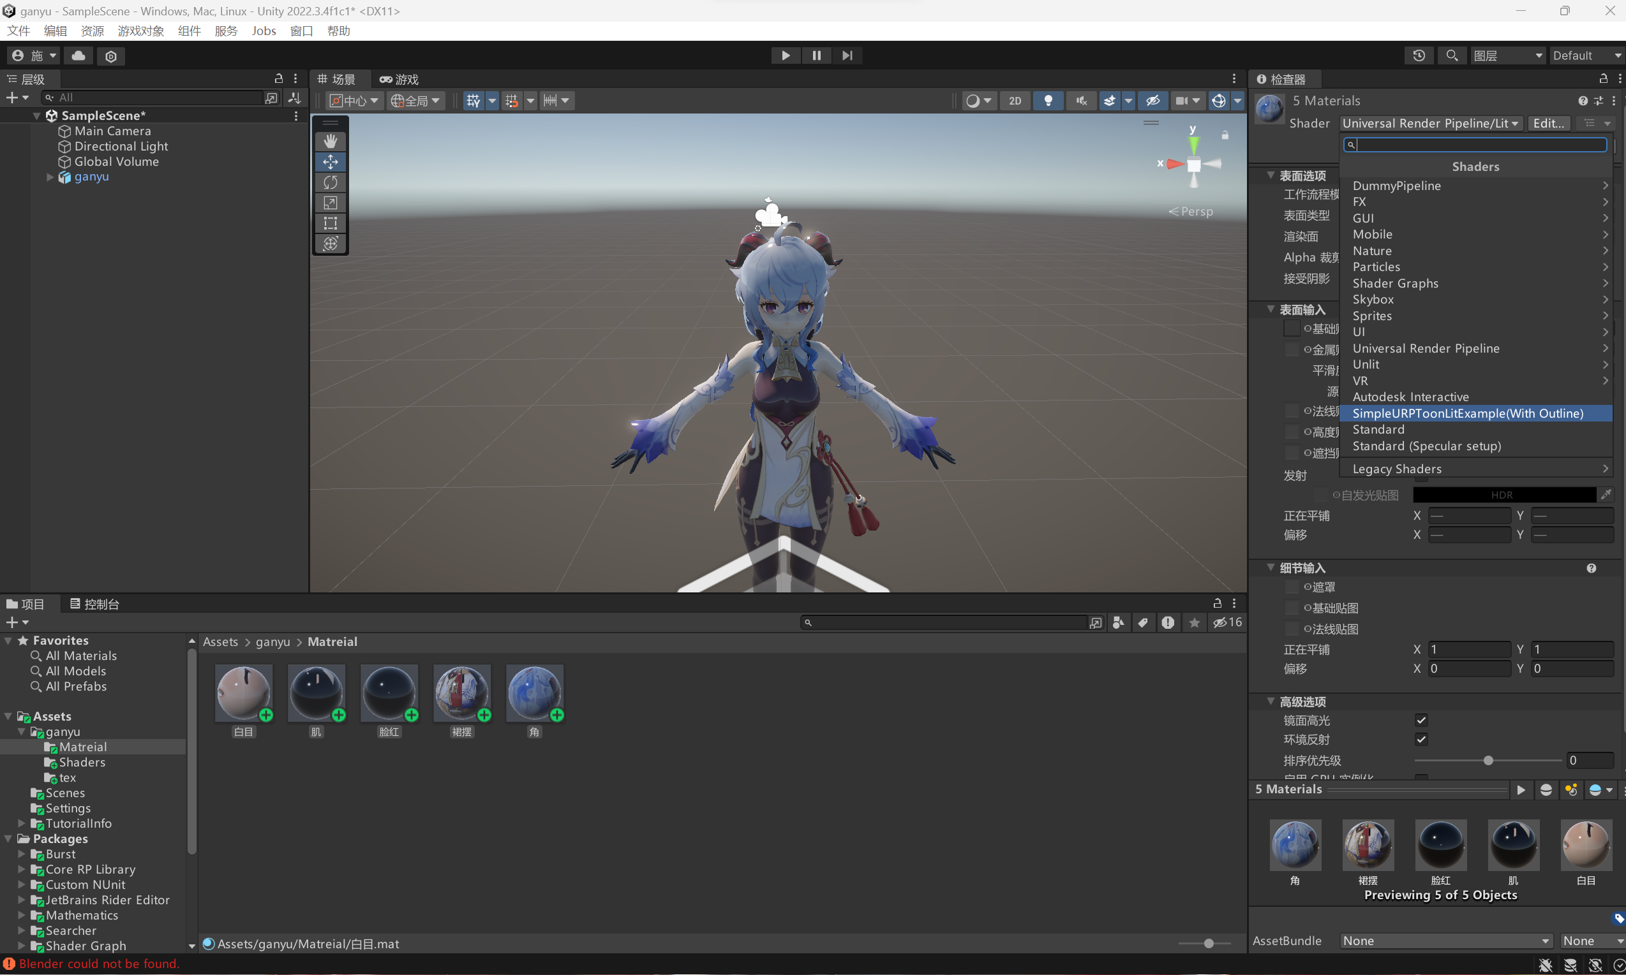Viewport: 1626px width, 975px height.
Task: Choose SimpleURPToonLitExample(With Outline) shader
Action: [x=1468, y=413]
